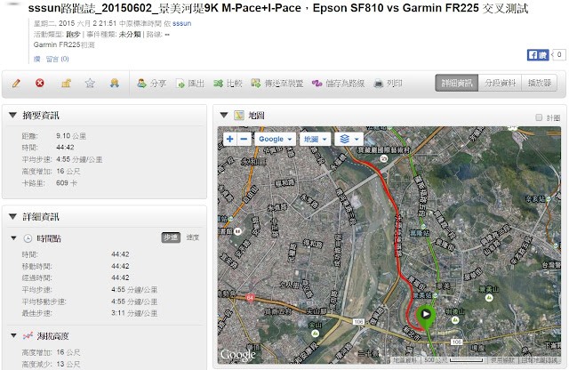Screen dimensions: 569x370
Task: Collapse the 詳細資訊 details panel
Action: [x=12, y=216]
